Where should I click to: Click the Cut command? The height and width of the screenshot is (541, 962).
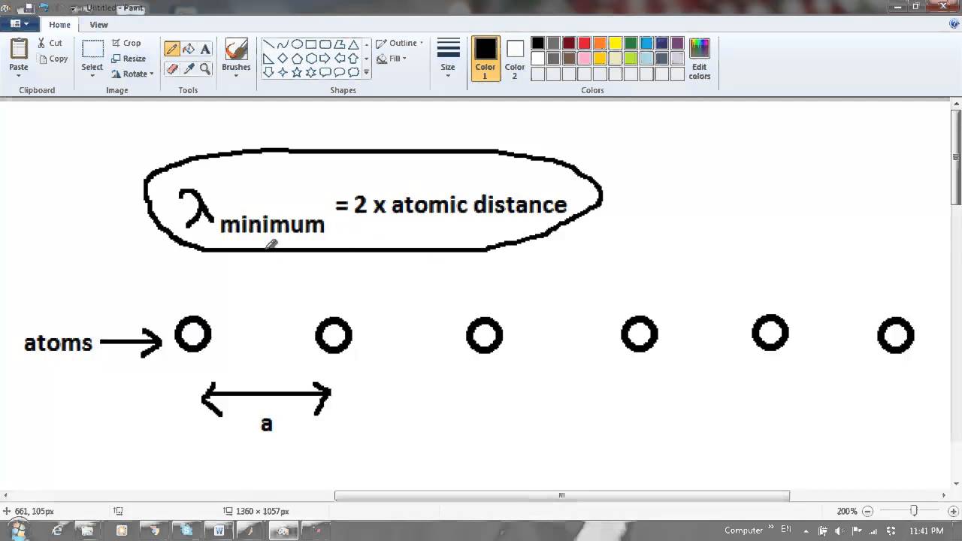tap(50, 44)
